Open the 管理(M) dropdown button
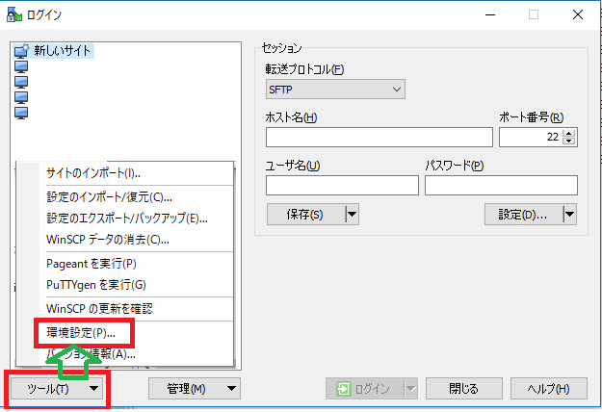 (195, 389)
